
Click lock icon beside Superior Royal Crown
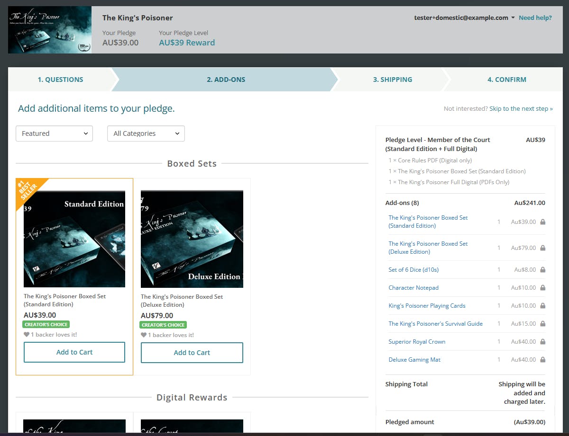pos(542,341)
